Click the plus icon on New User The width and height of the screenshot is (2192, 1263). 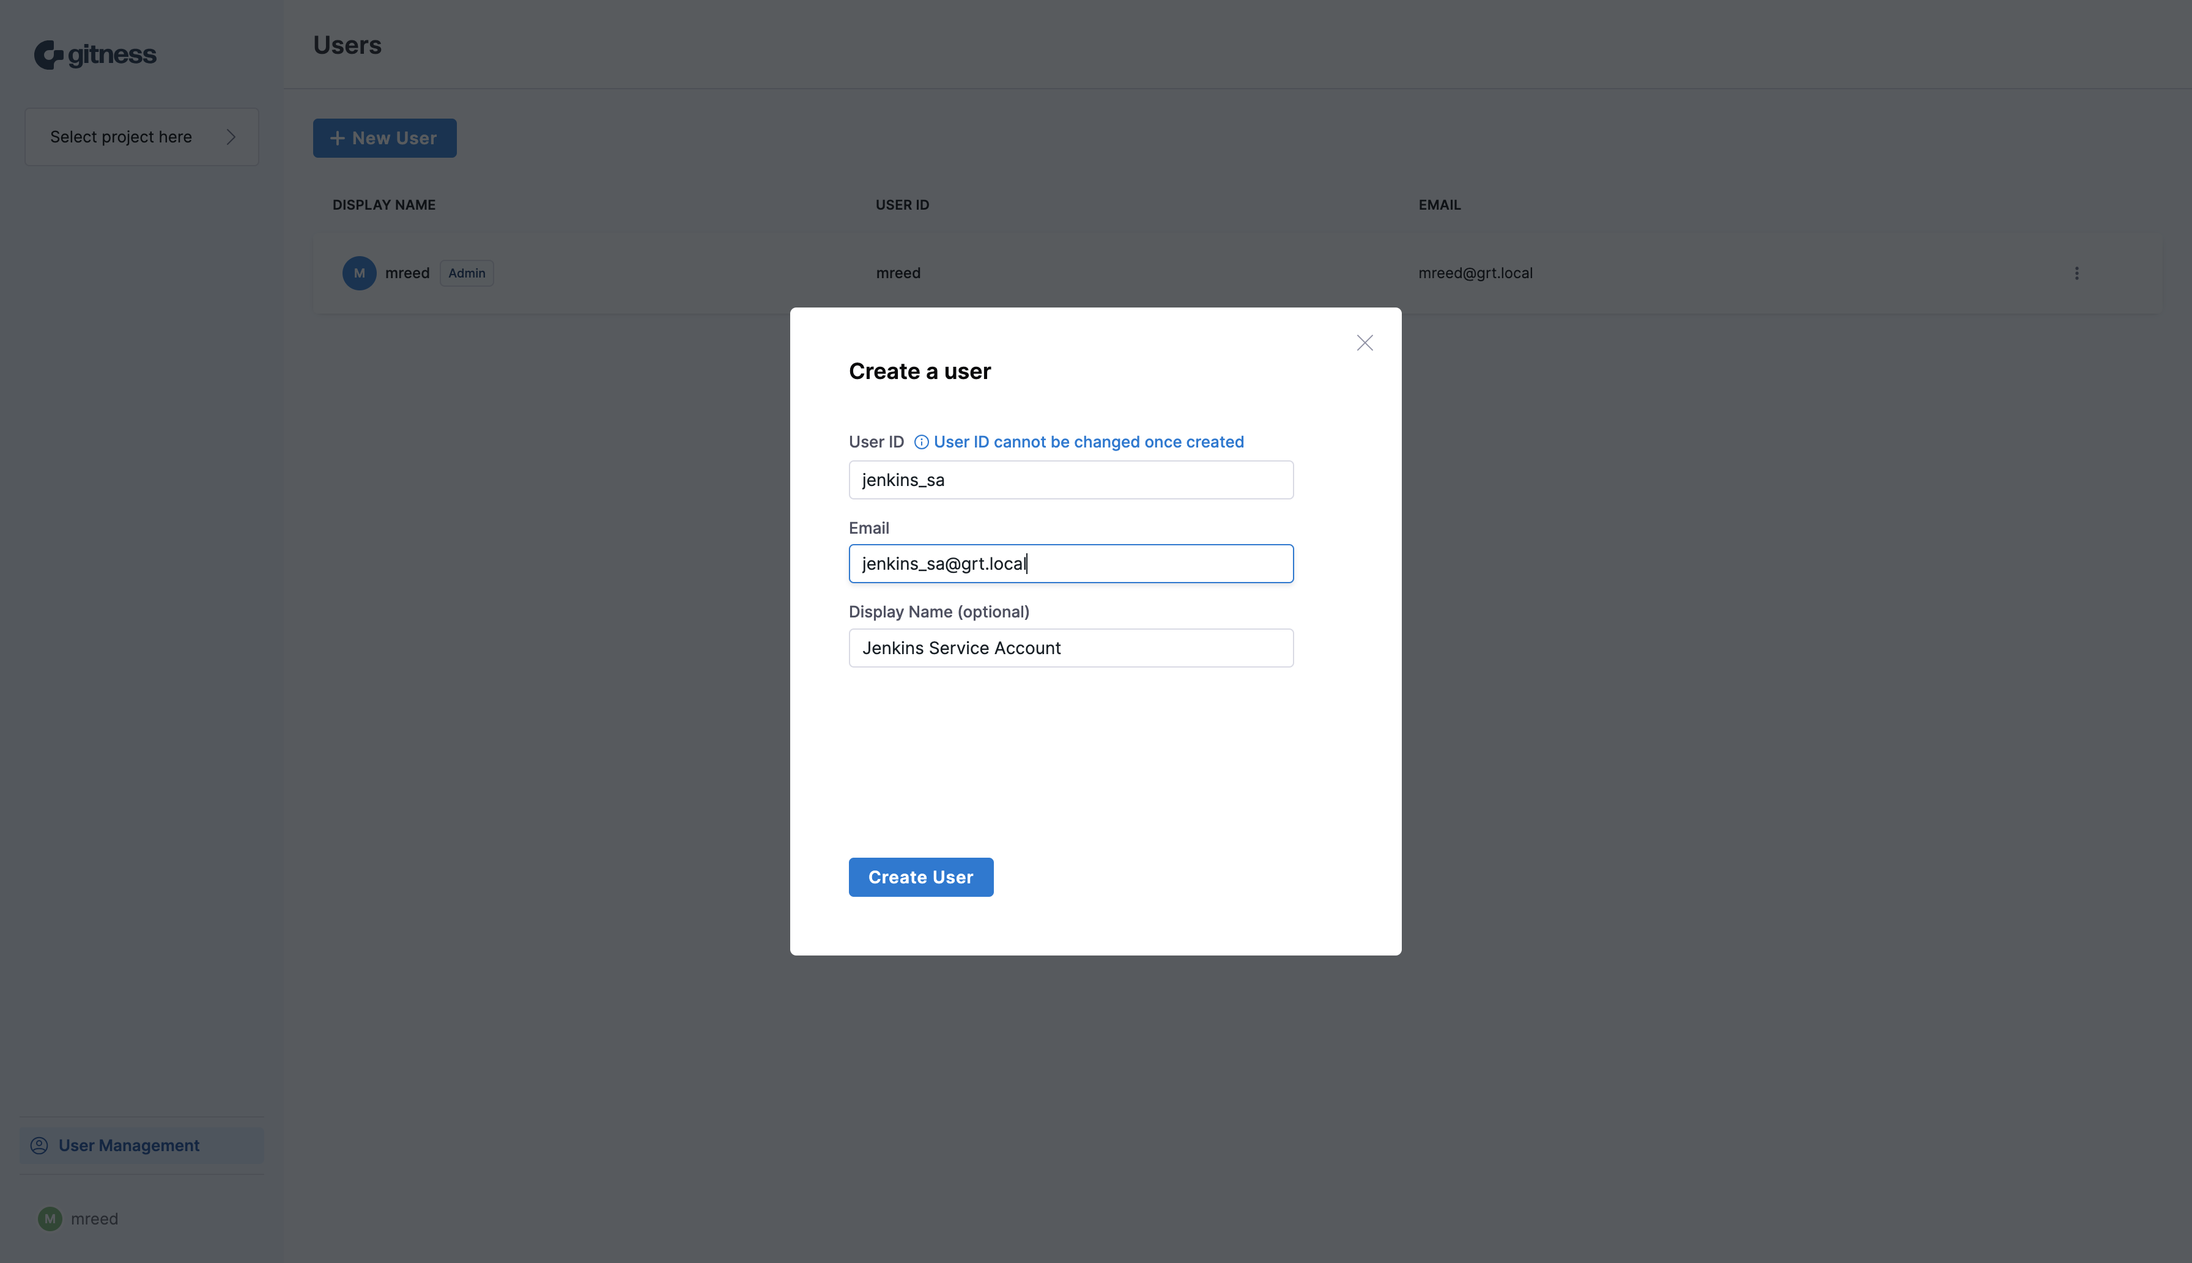click(338, 138)
